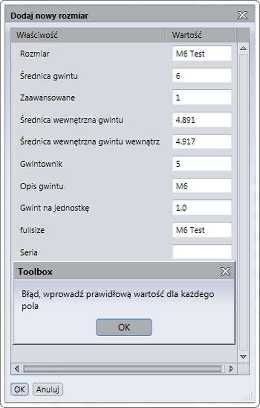Click the Średnica wewnętrzna gwintu 4.891 field
The height and width of the screenshot is (408, 260).
(202, 120)
